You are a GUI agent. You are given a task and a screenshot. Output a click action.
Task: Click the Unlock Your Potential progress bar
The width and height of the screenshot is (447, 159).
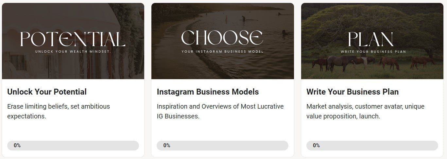[x=73, y=146]
